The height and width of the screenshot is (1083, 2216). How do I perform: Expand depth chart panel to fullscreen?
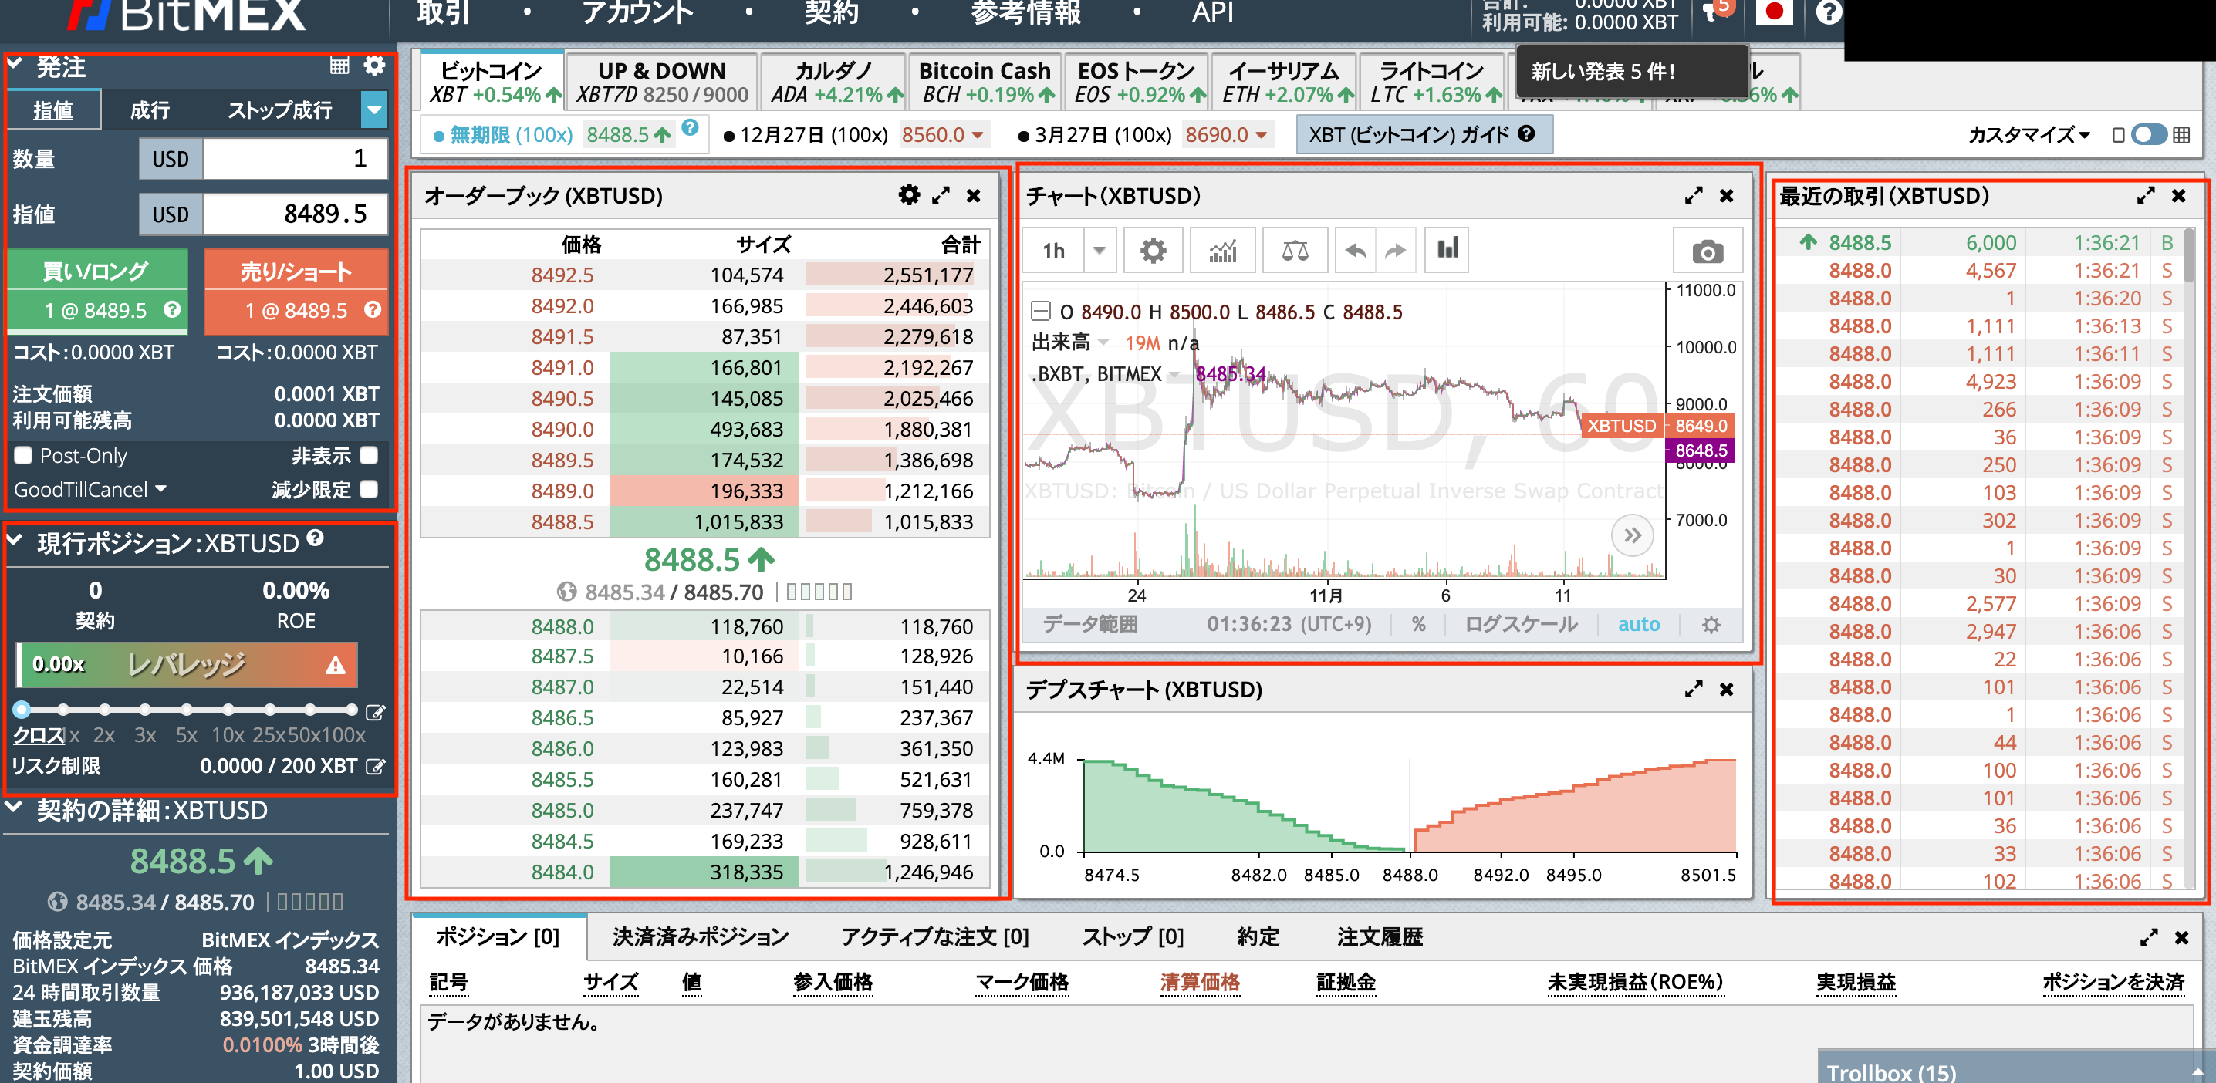point(1694,689)
